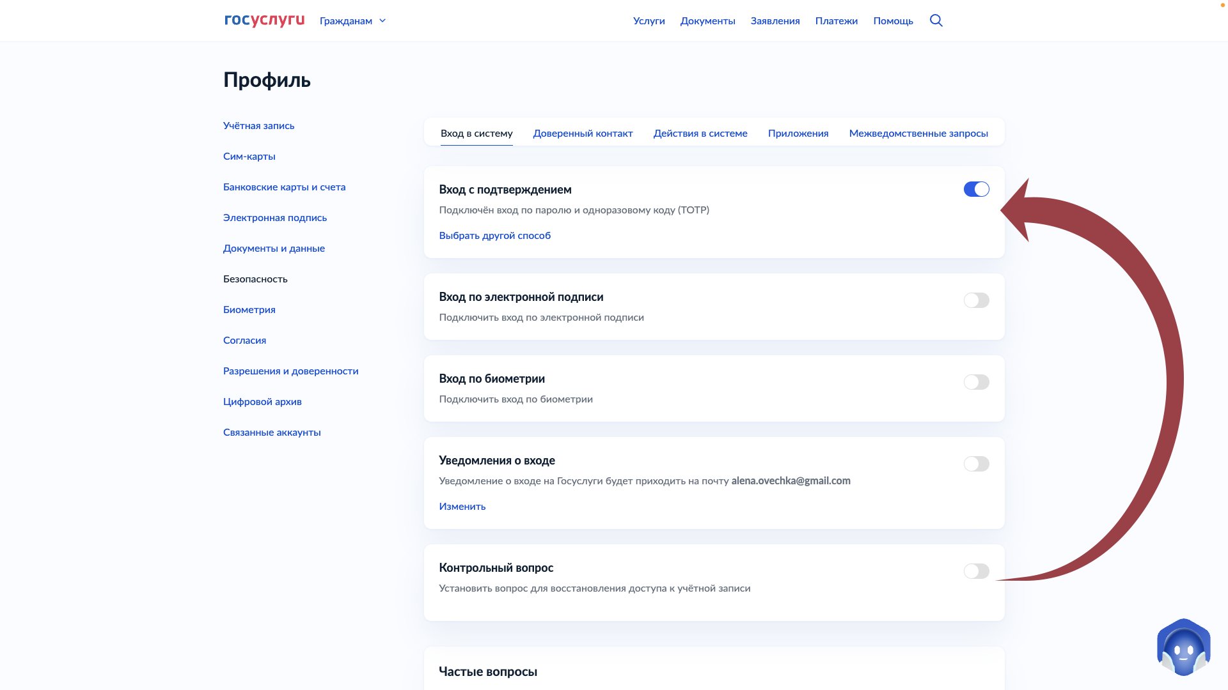Viewport: 1228px width, 690px height.
Task: Click the Госуслуги logo
Action: click(x=265, y=20)
